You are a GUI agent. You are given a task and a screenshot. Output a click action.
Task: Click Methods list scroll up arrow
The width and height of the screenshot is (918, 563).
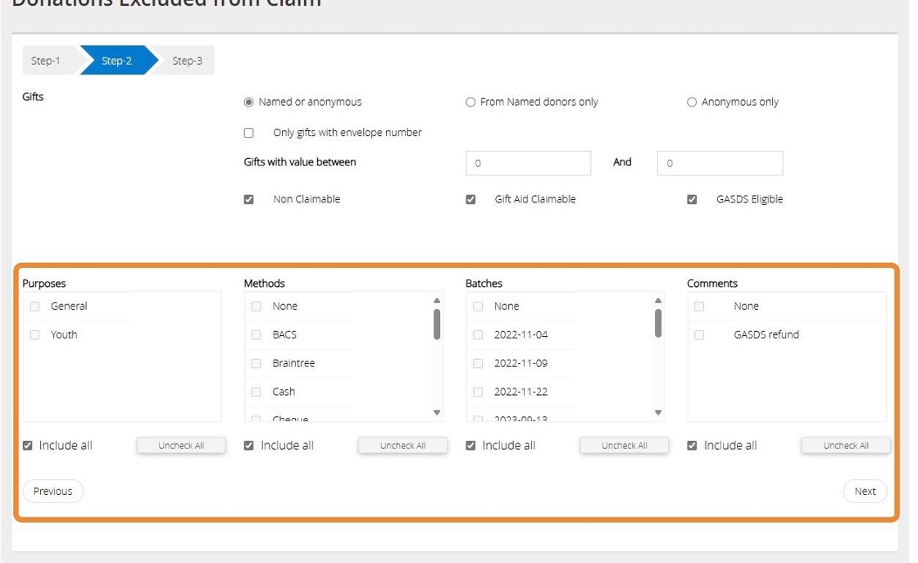(437, 300)
